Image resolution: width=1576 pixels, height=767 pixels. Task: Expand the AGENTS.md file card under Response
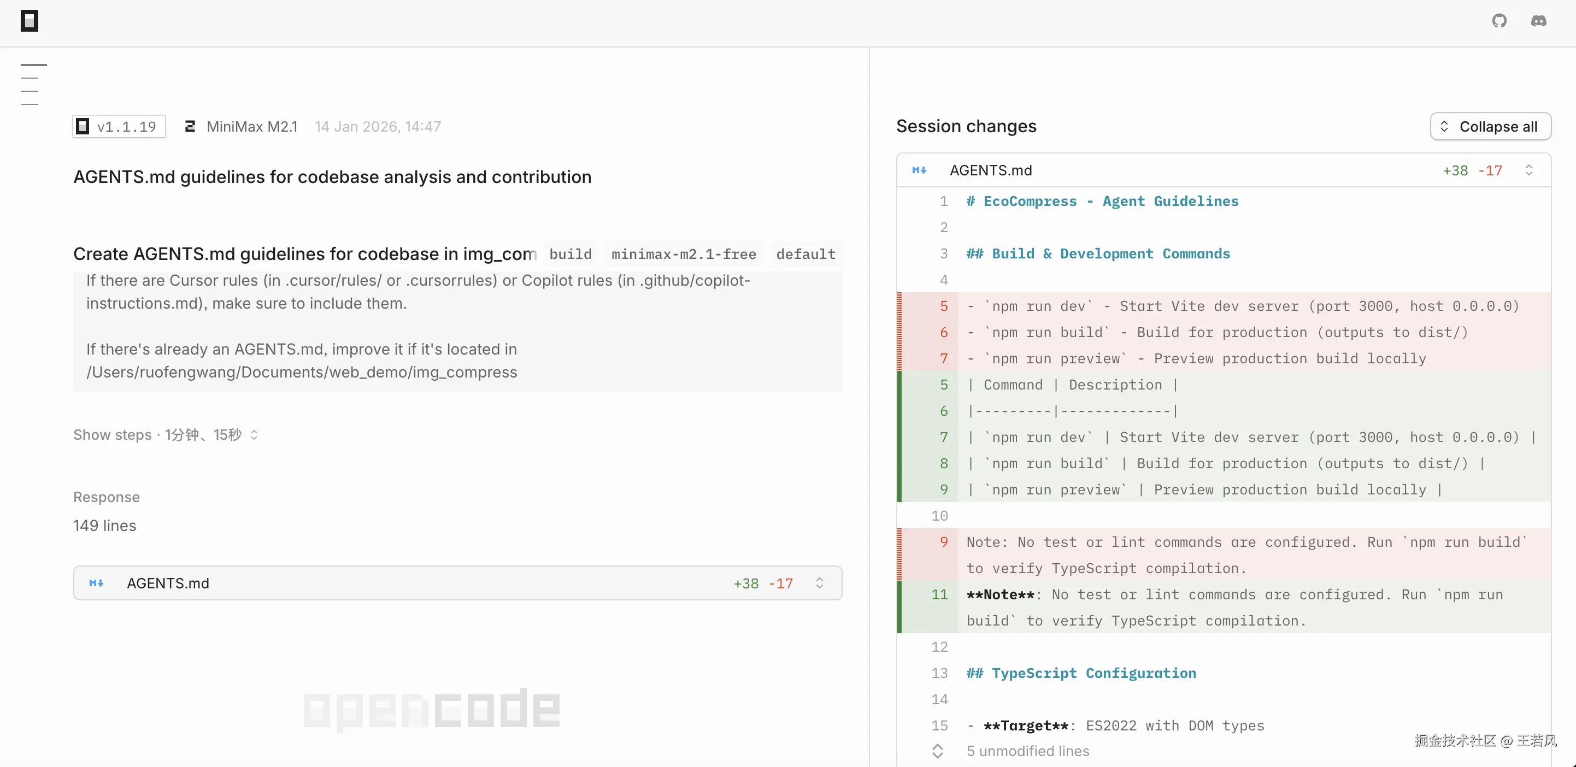click(819, 583)
